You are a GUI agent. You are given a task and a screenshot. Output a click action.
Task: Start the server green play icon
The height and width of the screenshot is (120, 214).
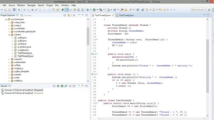pyautogui.click(x=62, y=86)
